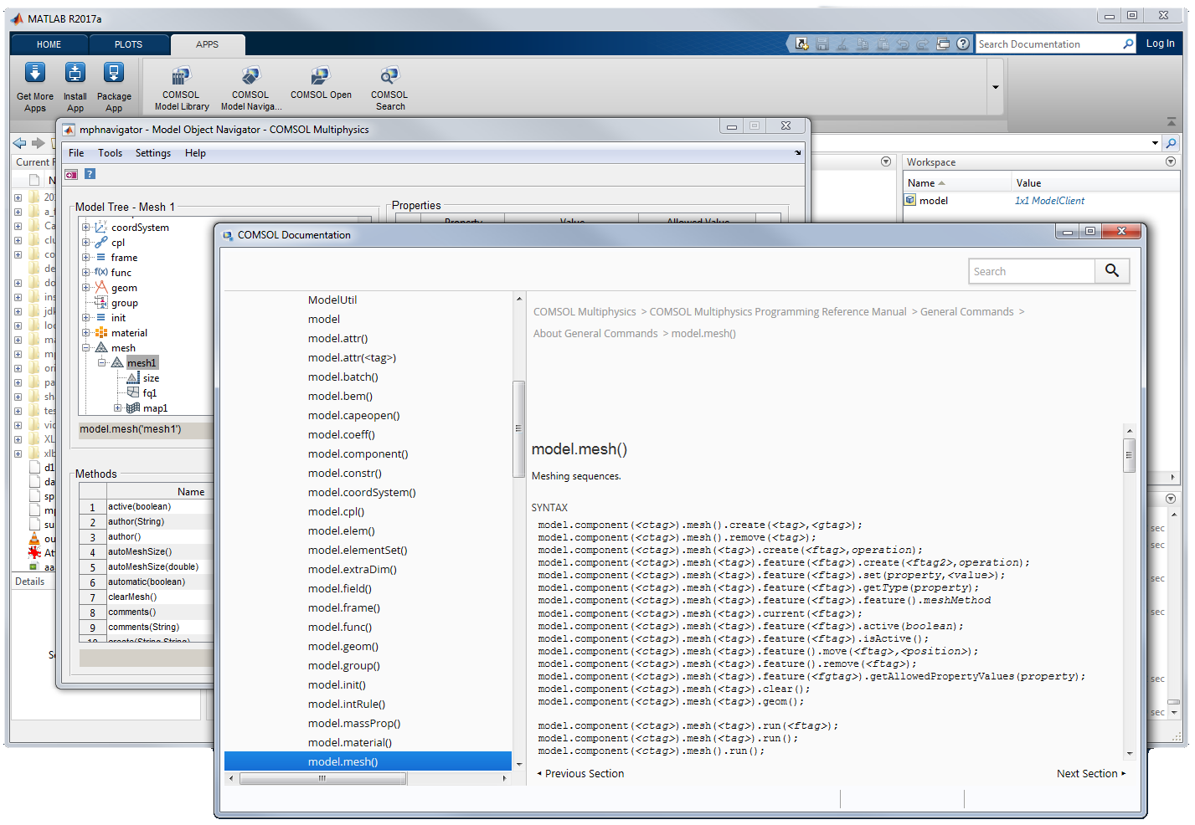Screen dimensions: 1195x825
Task: Click the Install App icon
Action: coord(75,74)
